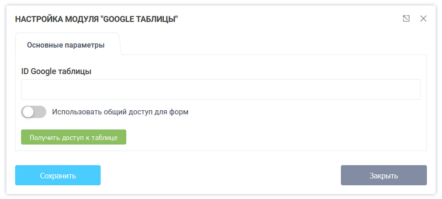The width and height of the screenshot is (442, 199).
Task: Click the Настройка модуля Google Таблицы title
Action: coord(97,19)
